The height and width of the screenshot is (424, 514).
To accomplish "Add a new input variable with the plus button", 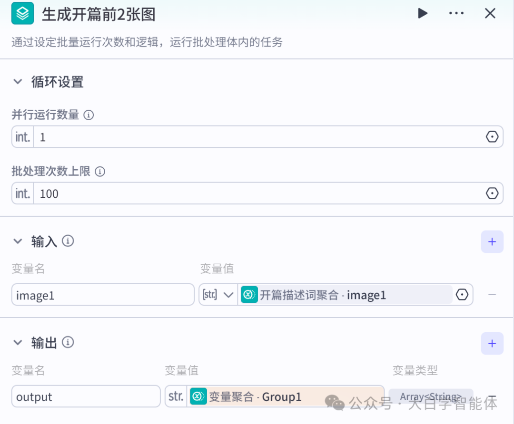I will click(492, 241).
